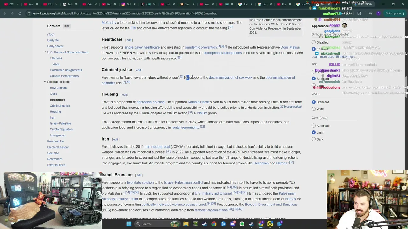The image size is (408, 229).
Task: Select Small text size
Action: (314, 72)
